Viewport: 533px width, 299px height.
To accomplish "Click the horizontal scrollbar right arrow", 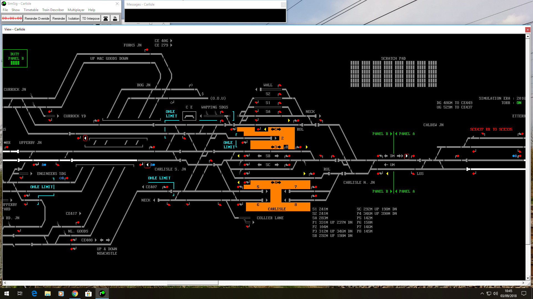I will [x=523, y=283].
